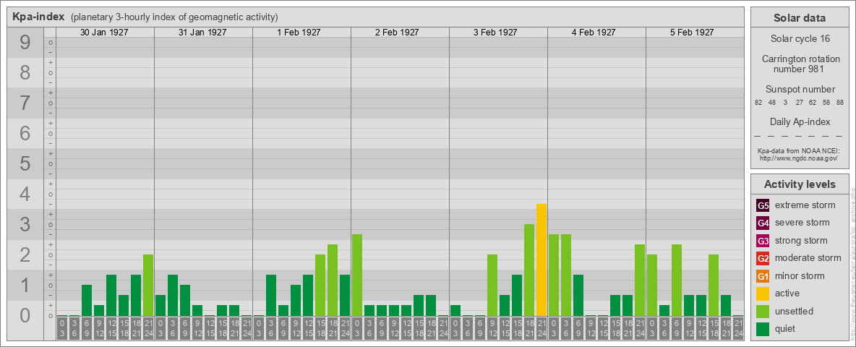Select the G3 strong storm badge
The width and height of the screenshot is (856, 347).
click(763, 241)
